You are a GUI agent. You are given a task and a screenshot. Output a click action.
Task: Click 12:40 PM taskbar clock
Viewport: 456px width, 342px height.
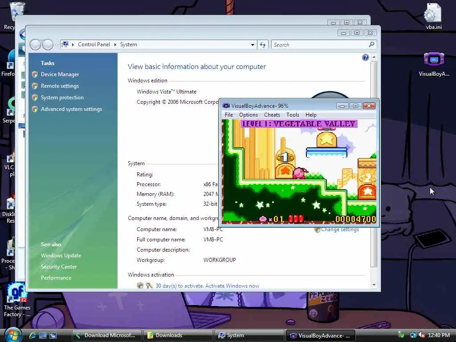(439, 335)
